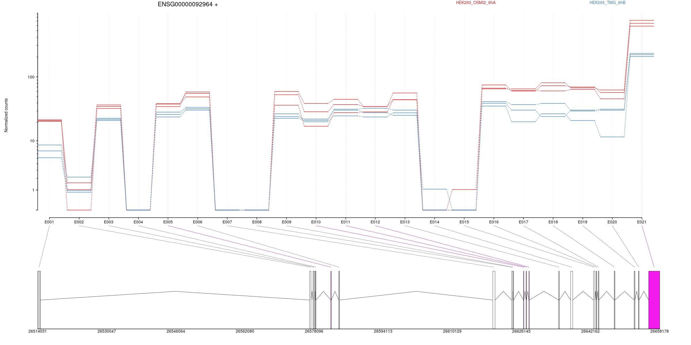Click exon label E021
691x345 pixels.
[642, 222]
